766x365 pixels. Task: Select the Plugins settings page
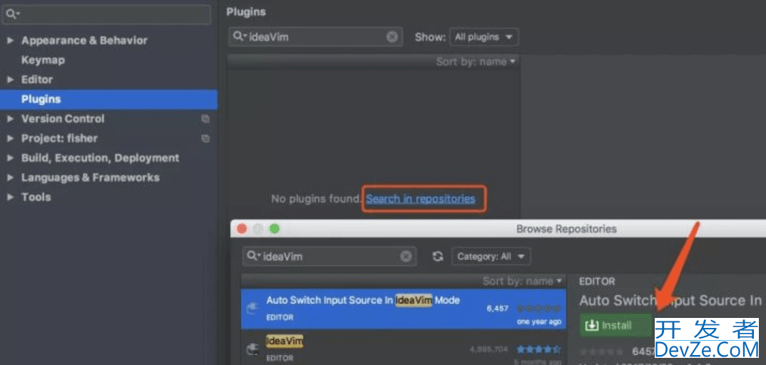pos(108,99)
